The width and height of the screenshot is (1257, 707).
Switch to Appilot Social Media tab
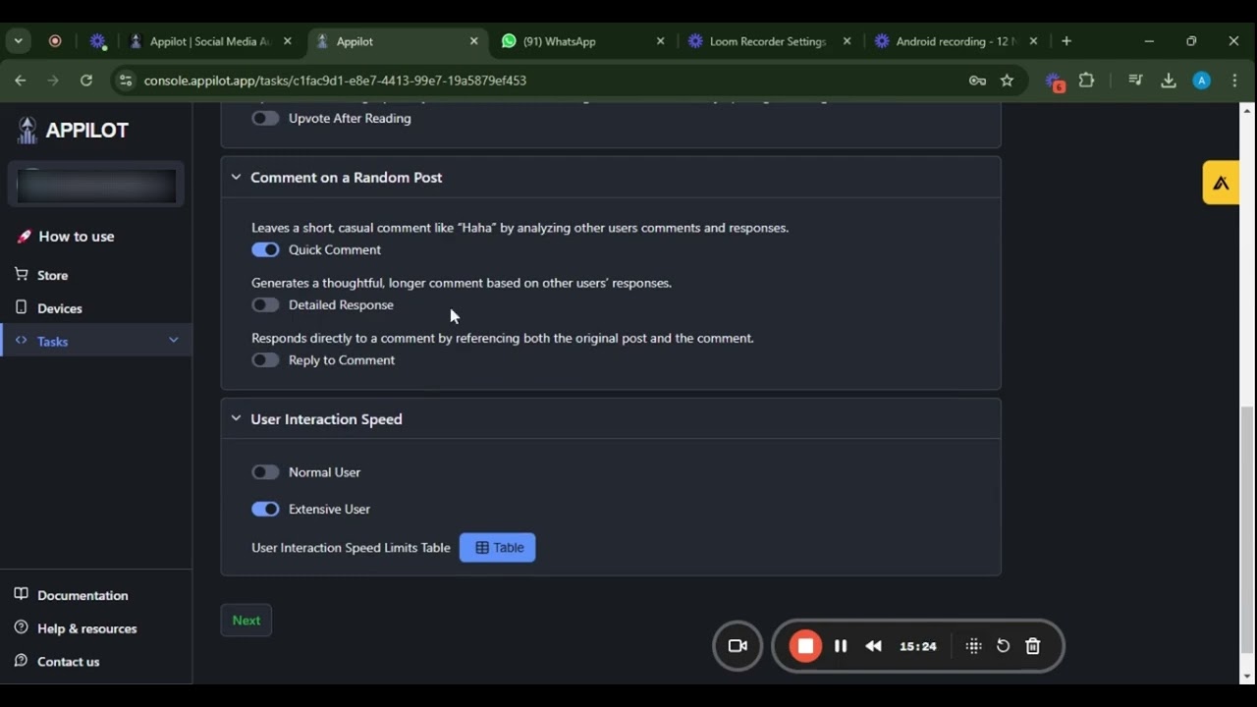(x=210, y=41)
